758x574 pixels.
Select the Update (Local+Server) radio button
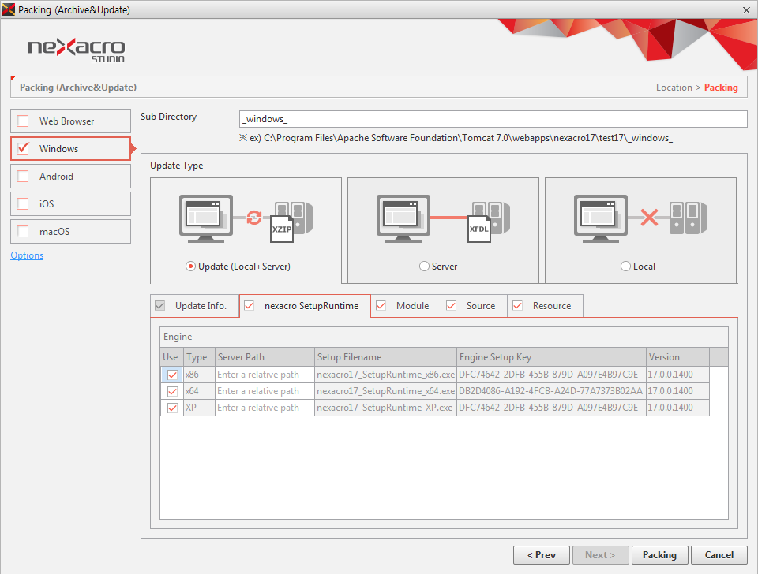click(x=190, y=266)
